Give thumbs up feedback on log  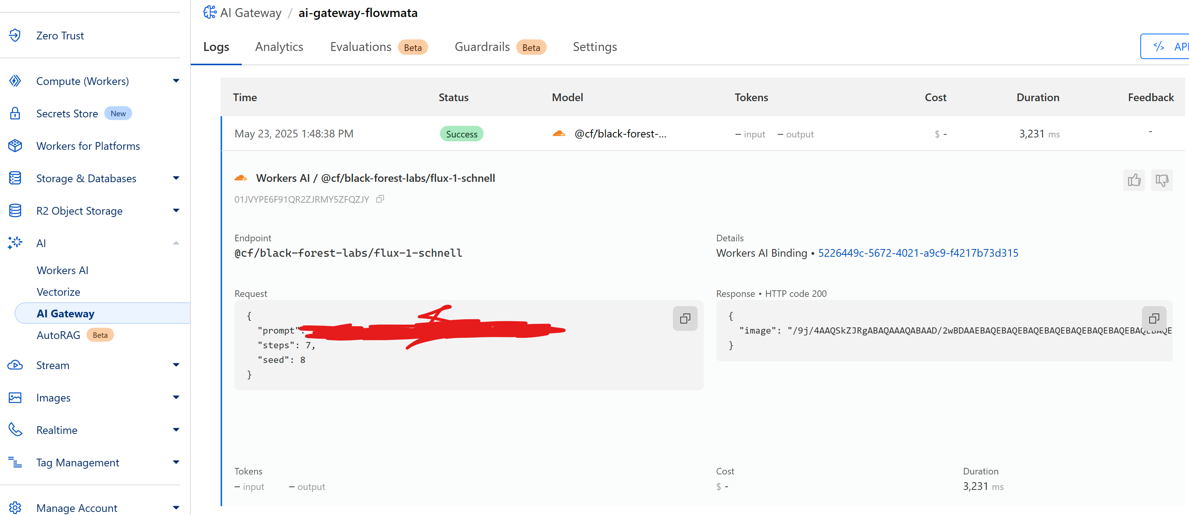(1134, 180)
